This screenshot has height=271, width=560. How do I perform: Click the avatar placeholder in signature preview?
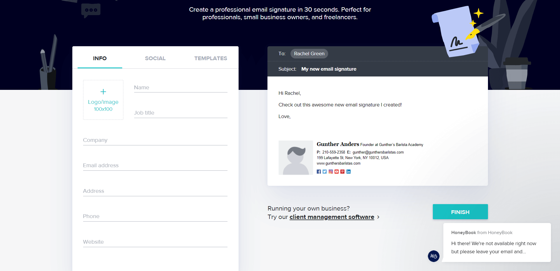click(x=296, y=158)
